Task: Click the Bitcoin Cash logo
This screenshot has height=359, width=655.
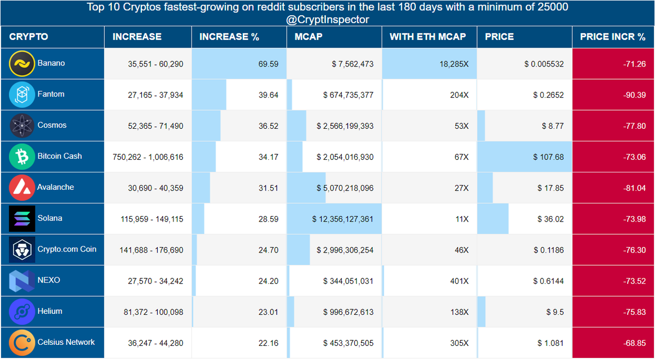Action: tap(22, 157)
